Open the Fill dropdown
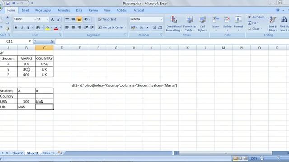This screenshot has width=289, height=162. pos(253,23)
